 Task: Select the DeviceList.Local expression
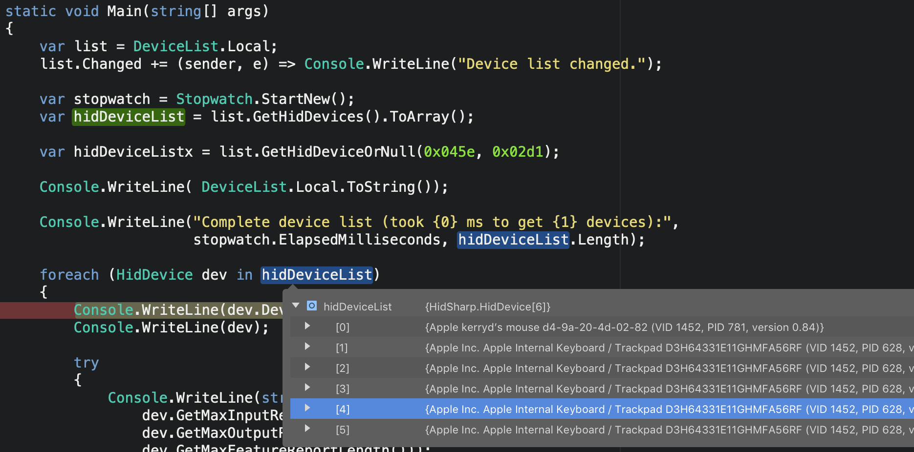tap(204, 46)
